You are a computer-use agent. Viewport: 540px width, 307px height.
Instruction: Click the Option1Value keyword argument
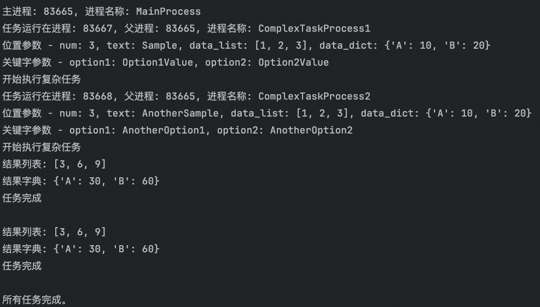[158, 62]
